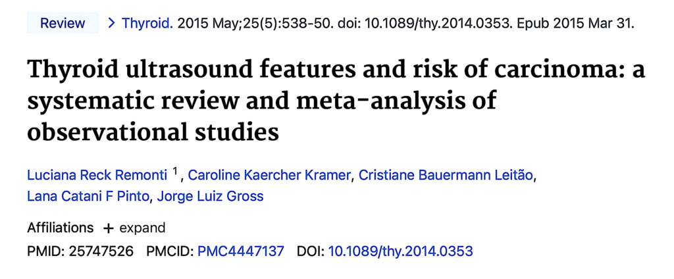Open author Lana Catani F Pinto
The width and height of the screenshot is (674, 279).
coord(88,196)
